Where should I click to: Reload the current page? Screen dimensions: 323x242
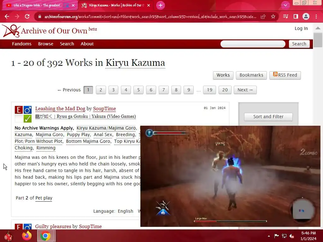[x=27, y=16]
